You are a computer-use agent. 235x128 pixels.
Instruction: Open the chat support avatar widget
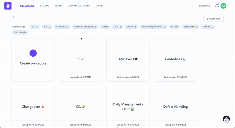[226, 119]
